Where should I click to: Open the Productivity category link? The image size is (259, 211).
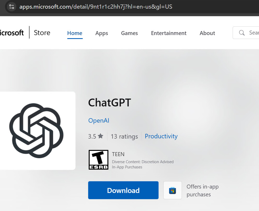[161, 136]
